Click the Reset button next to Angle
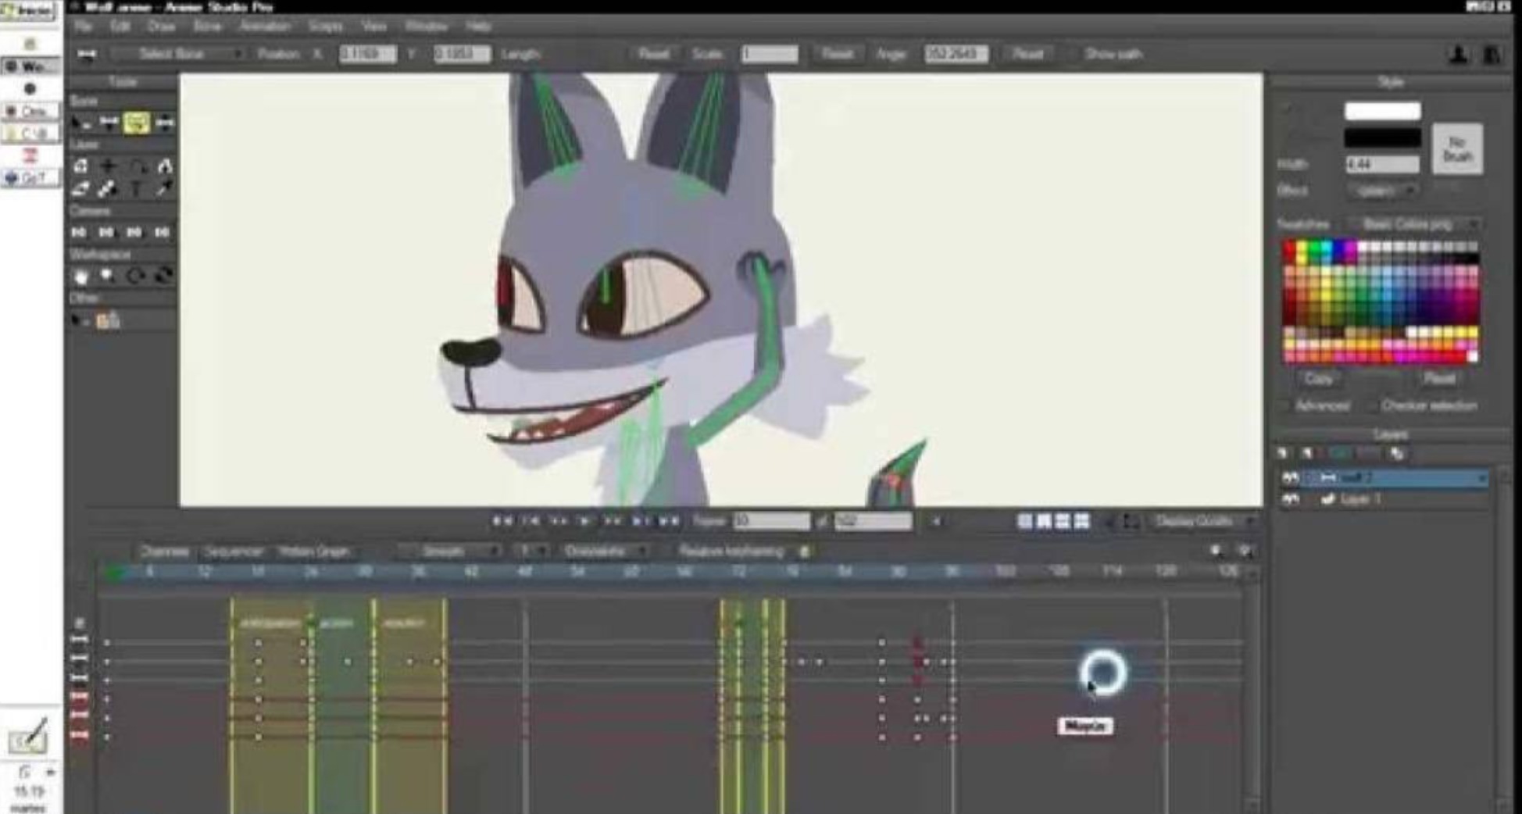 pos(1028,54)
